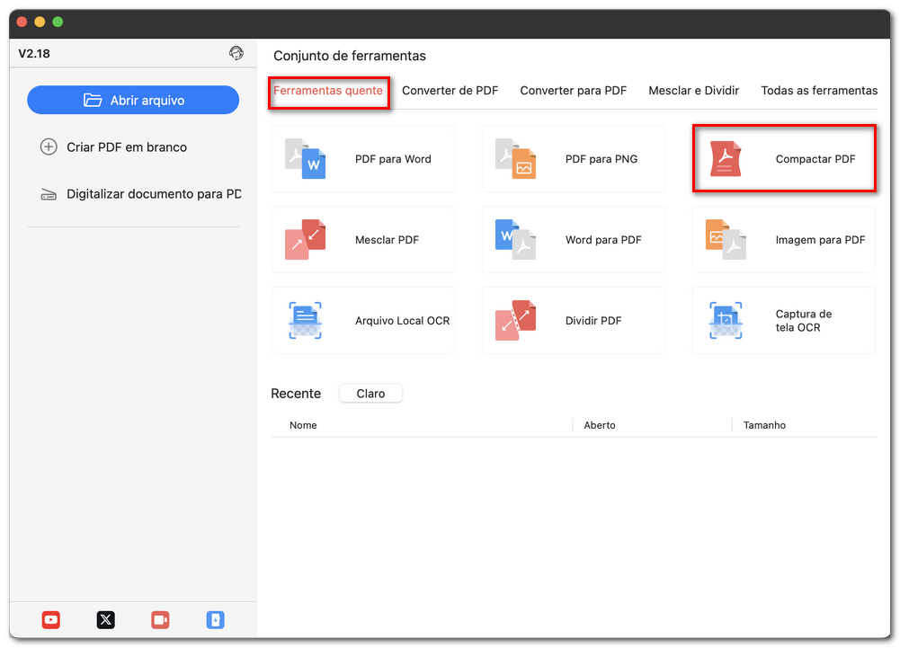Screen dimensions: 900x648
Task: Launch the Captura de tela OCR tool
Action: (x=783, y=321)
